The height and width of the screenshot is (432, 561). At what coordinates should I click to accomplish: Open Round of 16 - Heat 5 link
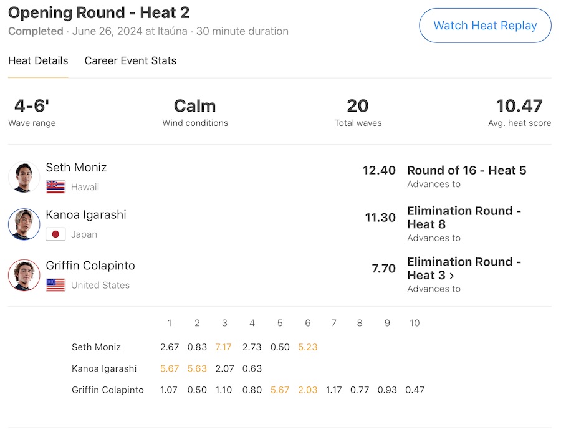[466, 170]
